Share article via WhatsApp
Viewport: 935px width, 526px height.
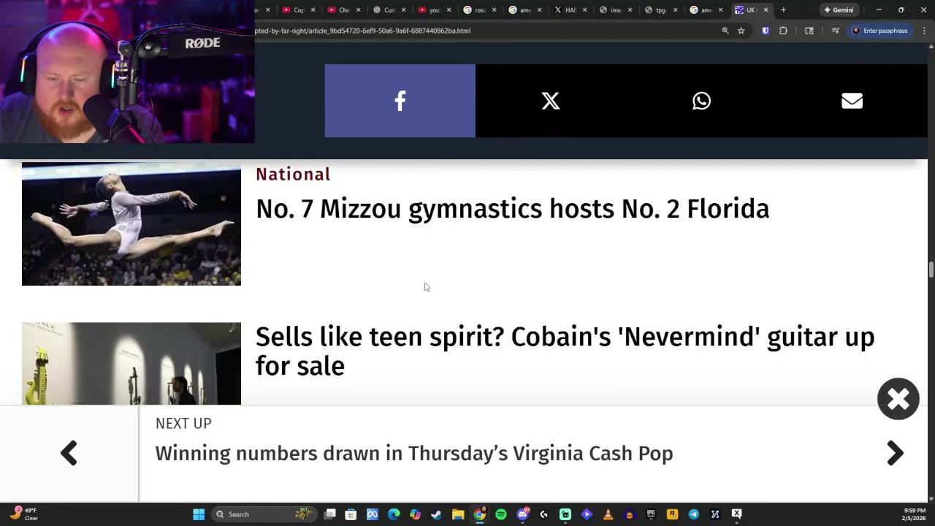tap(701, 101)
